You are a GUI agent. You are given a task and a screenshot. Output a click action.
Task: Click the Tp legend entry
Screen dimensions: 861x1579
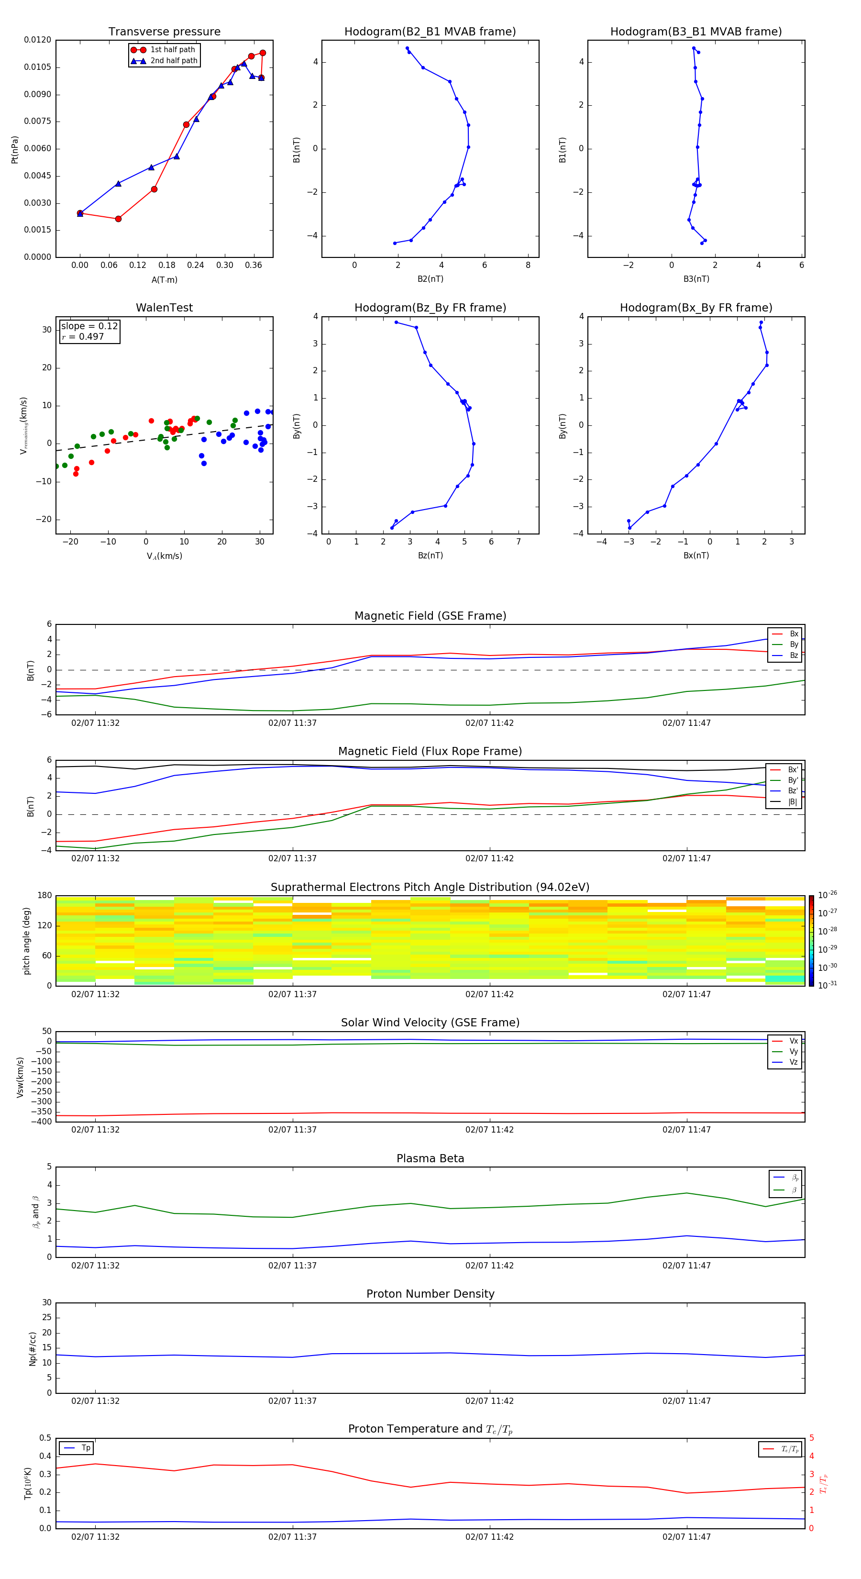click(x=77, y=1448)
